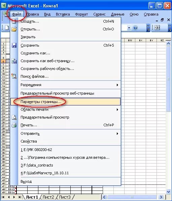
Task: Choose Создать... from File menu
Action: pyautogui.click(x=66, y=21)
